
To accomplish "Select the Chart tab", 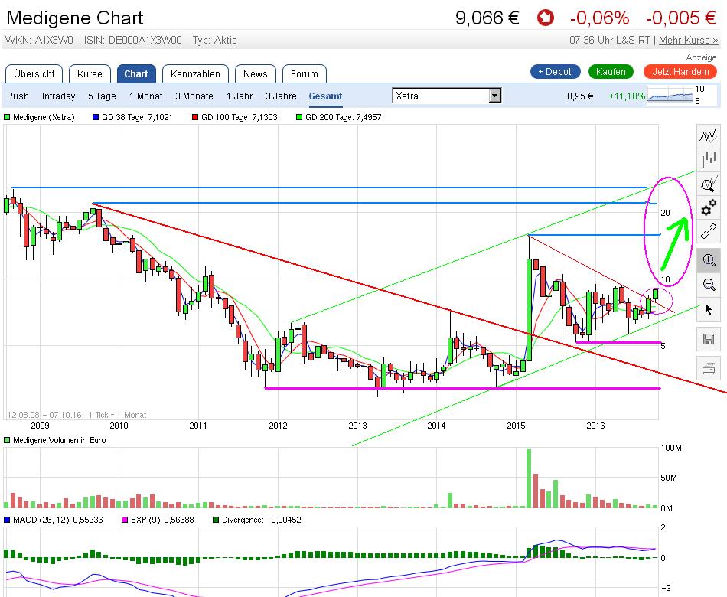I will tap(136, 73).
